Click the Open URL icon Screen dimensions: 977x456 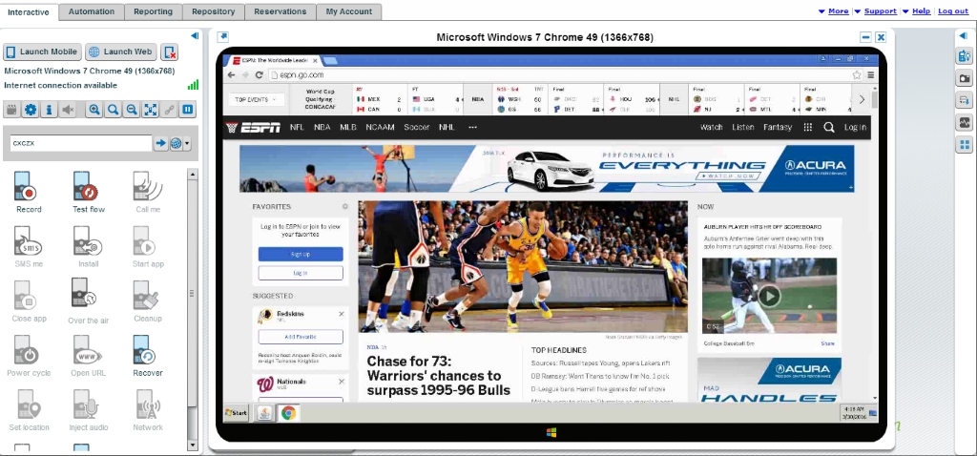85,349
